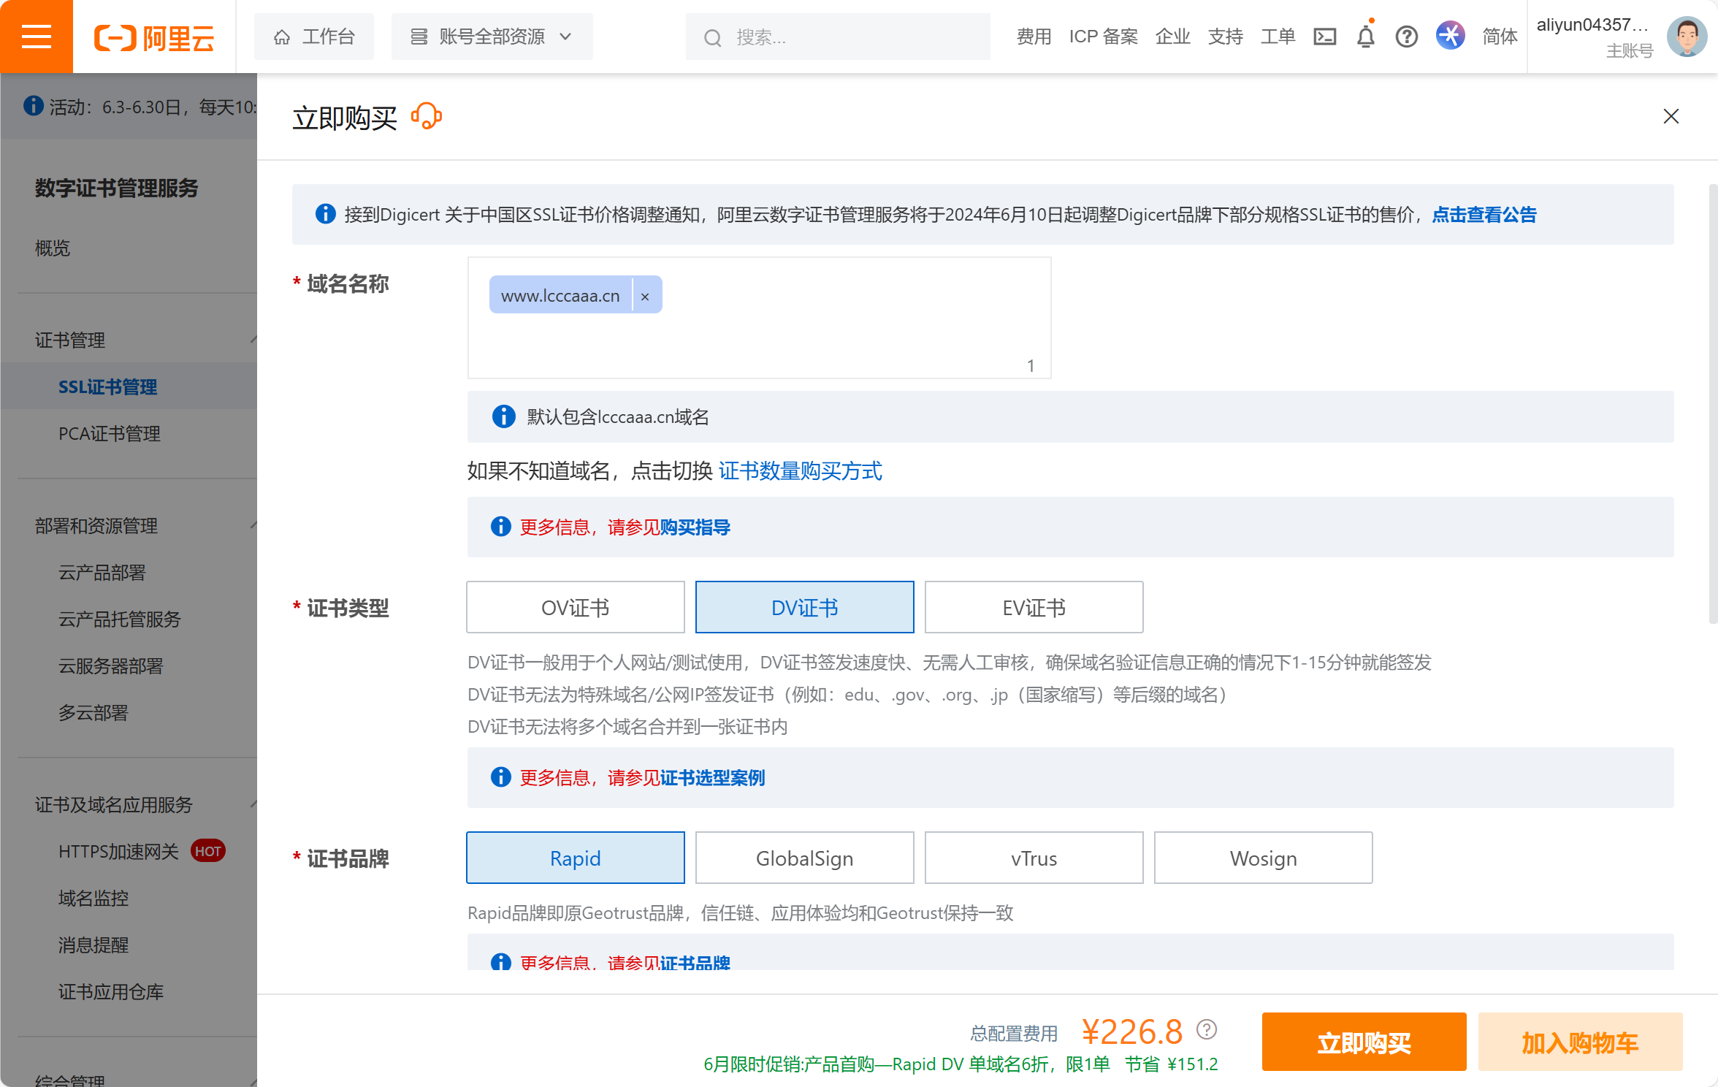The width and height of the screenshot is (1718, 1087).
Task: Choose the Rapid certificate brand
Action: click(x=576, y=858)
